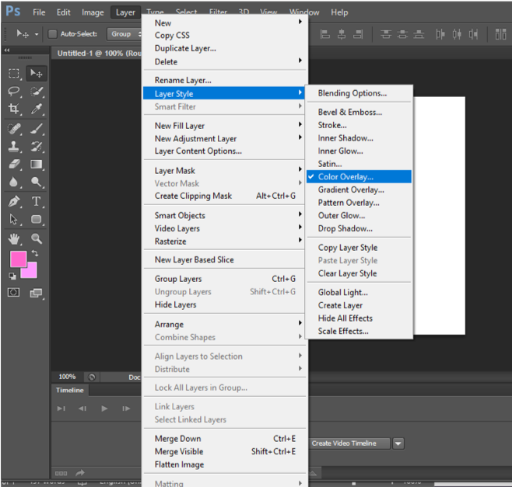Expand the Arrange submenu
This screenshot has width=512, height=487.
click(x=224, y=325)
